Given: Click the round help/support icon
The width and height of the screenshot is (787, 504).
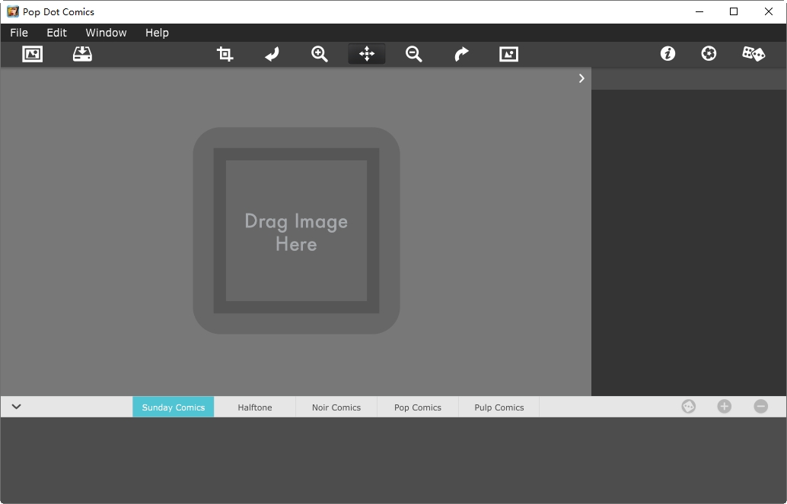Looking at the screenshot, I should 709,53.
